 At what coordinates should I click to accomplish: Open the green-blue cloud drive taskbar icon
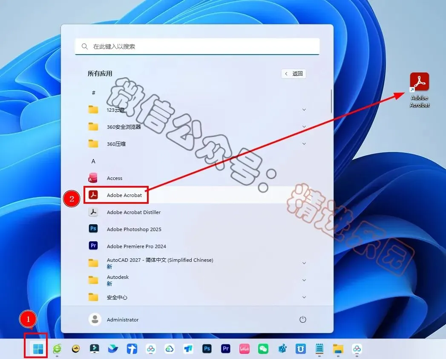(x=170, y=348)
